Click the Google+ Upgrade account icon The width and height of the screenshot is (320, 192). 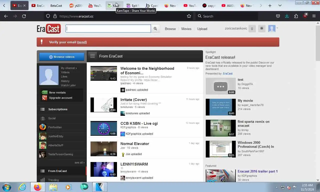coord(44,98)
